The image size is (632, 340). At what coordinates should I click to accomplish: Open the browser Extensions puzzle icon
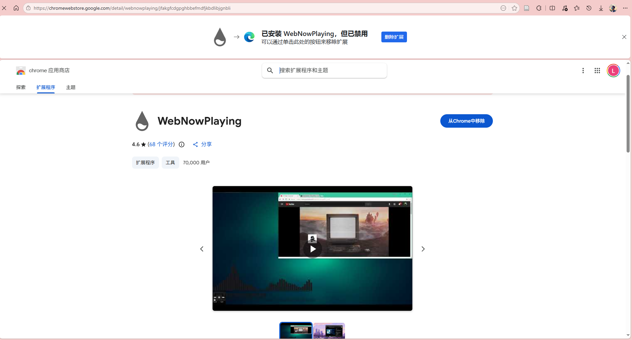539,8
